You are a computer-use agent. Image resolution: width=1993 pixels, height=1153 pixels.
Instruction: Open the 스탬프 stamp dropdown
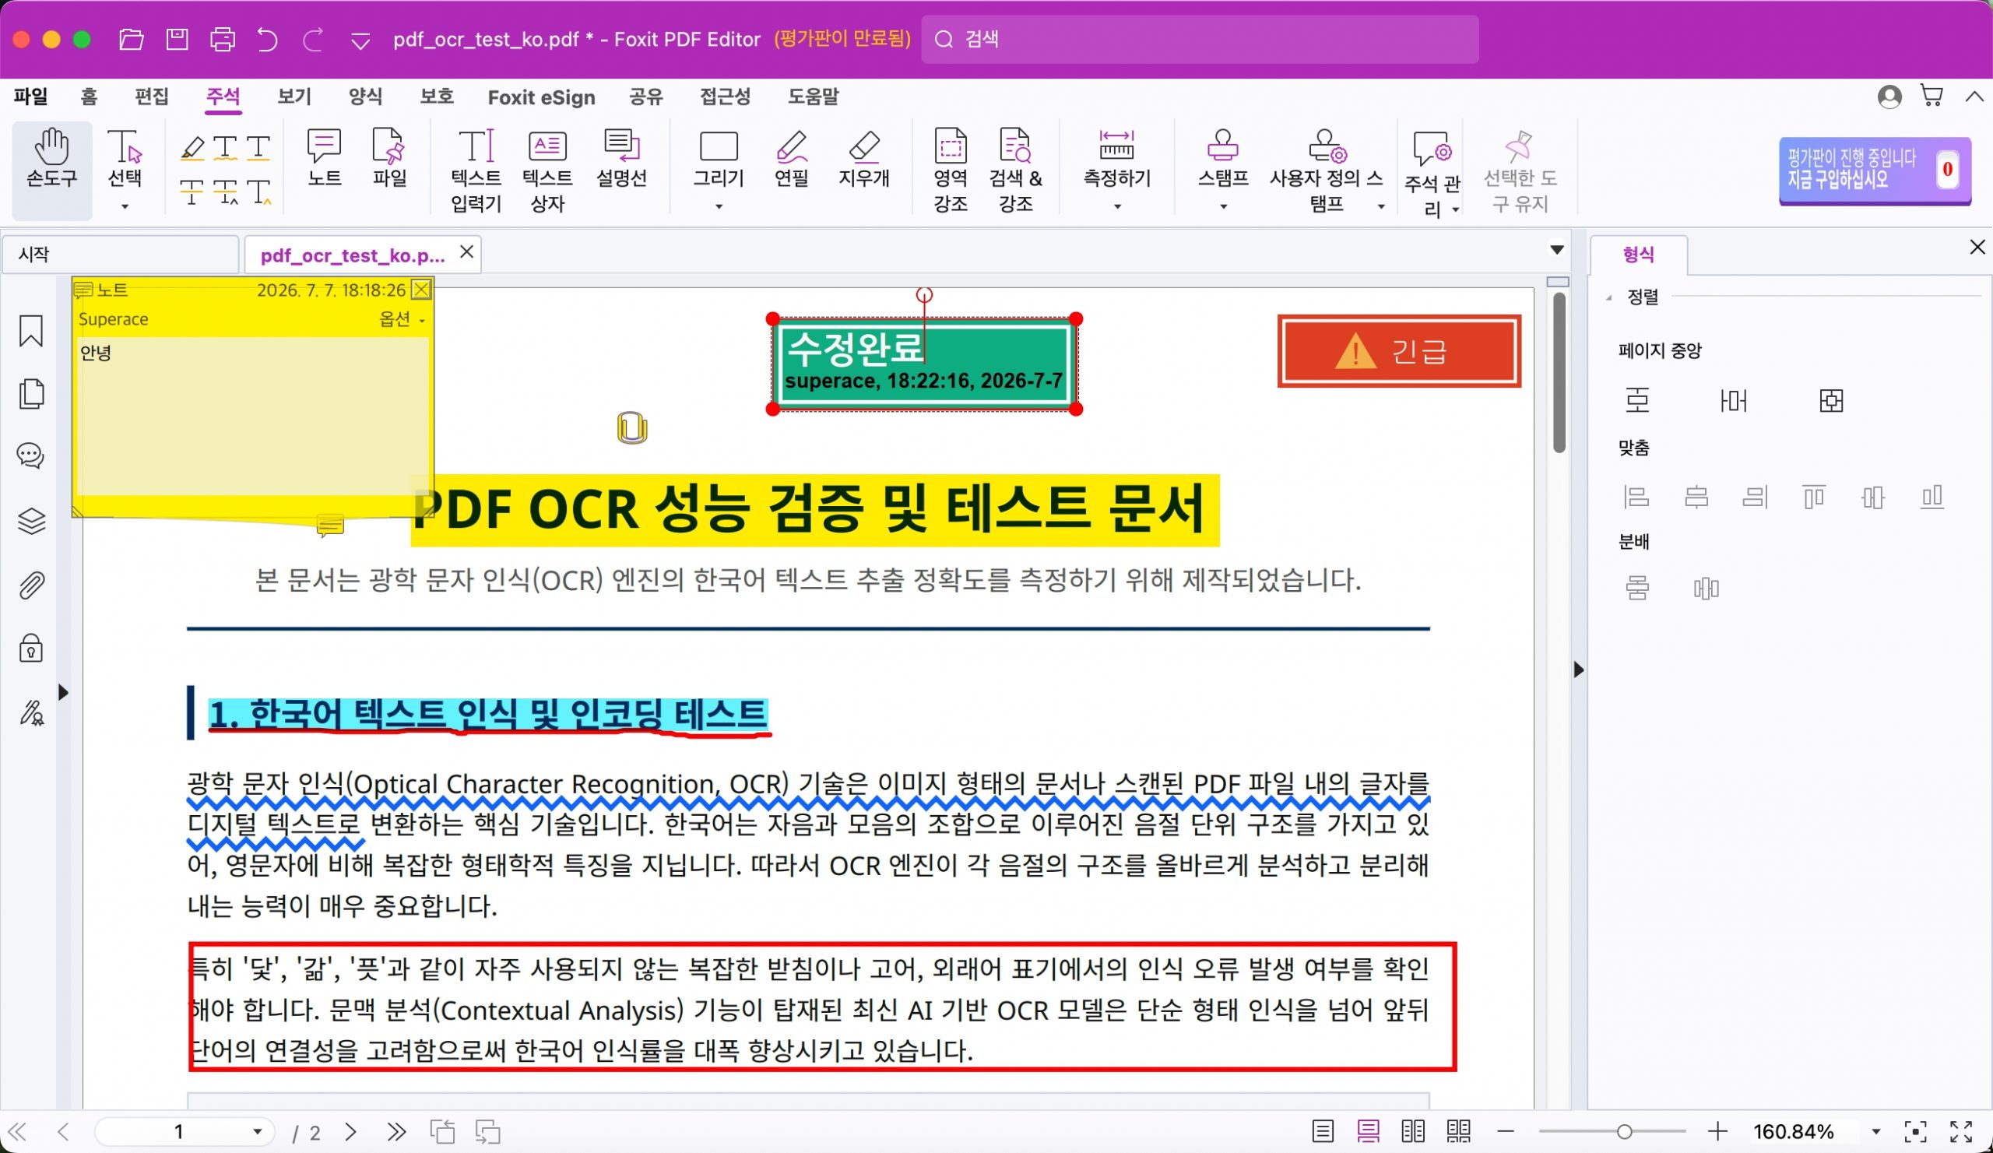pyautogui.click(x=1223, y=206)
